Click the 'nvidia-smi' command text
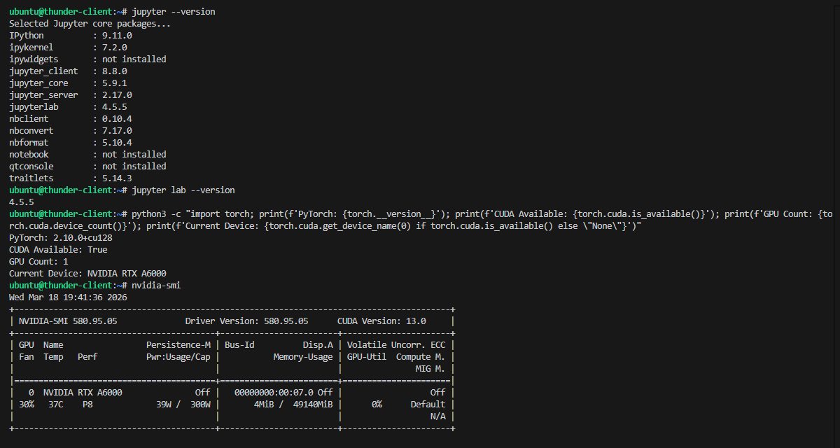 pos(157,286)
